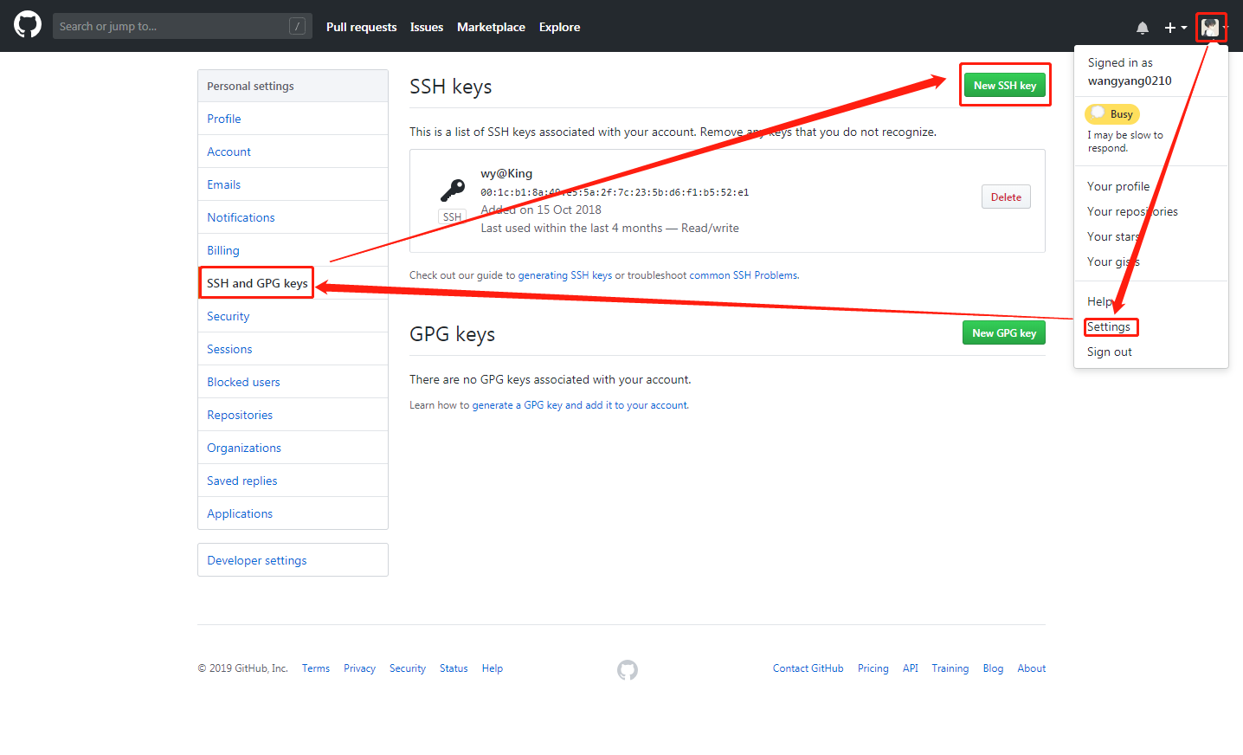The height and width of the screenshot is (755, 1243).
Task: Open generate a GPG key link
Action: [579, 405]
